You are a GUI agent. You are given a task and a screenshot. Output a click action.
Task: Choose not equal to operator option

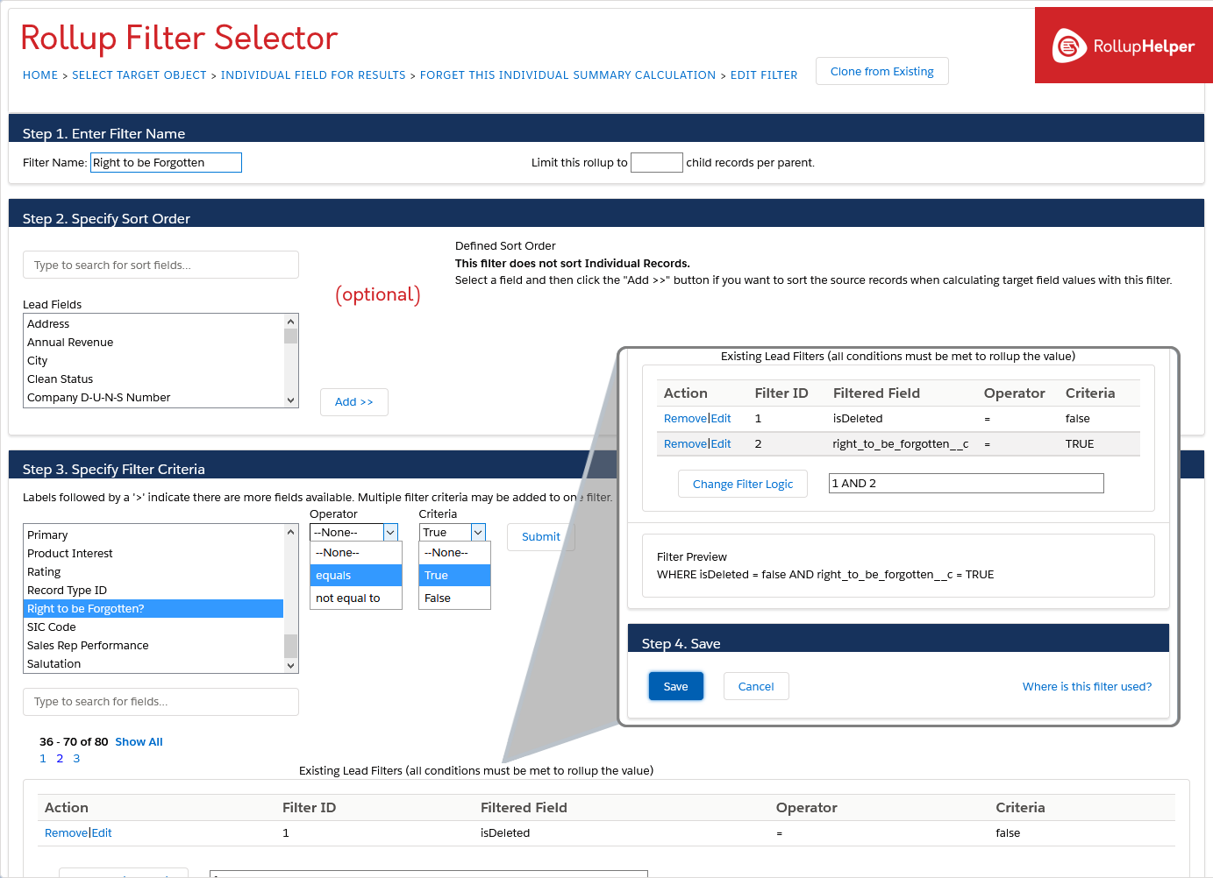click(x=356, y=598)
